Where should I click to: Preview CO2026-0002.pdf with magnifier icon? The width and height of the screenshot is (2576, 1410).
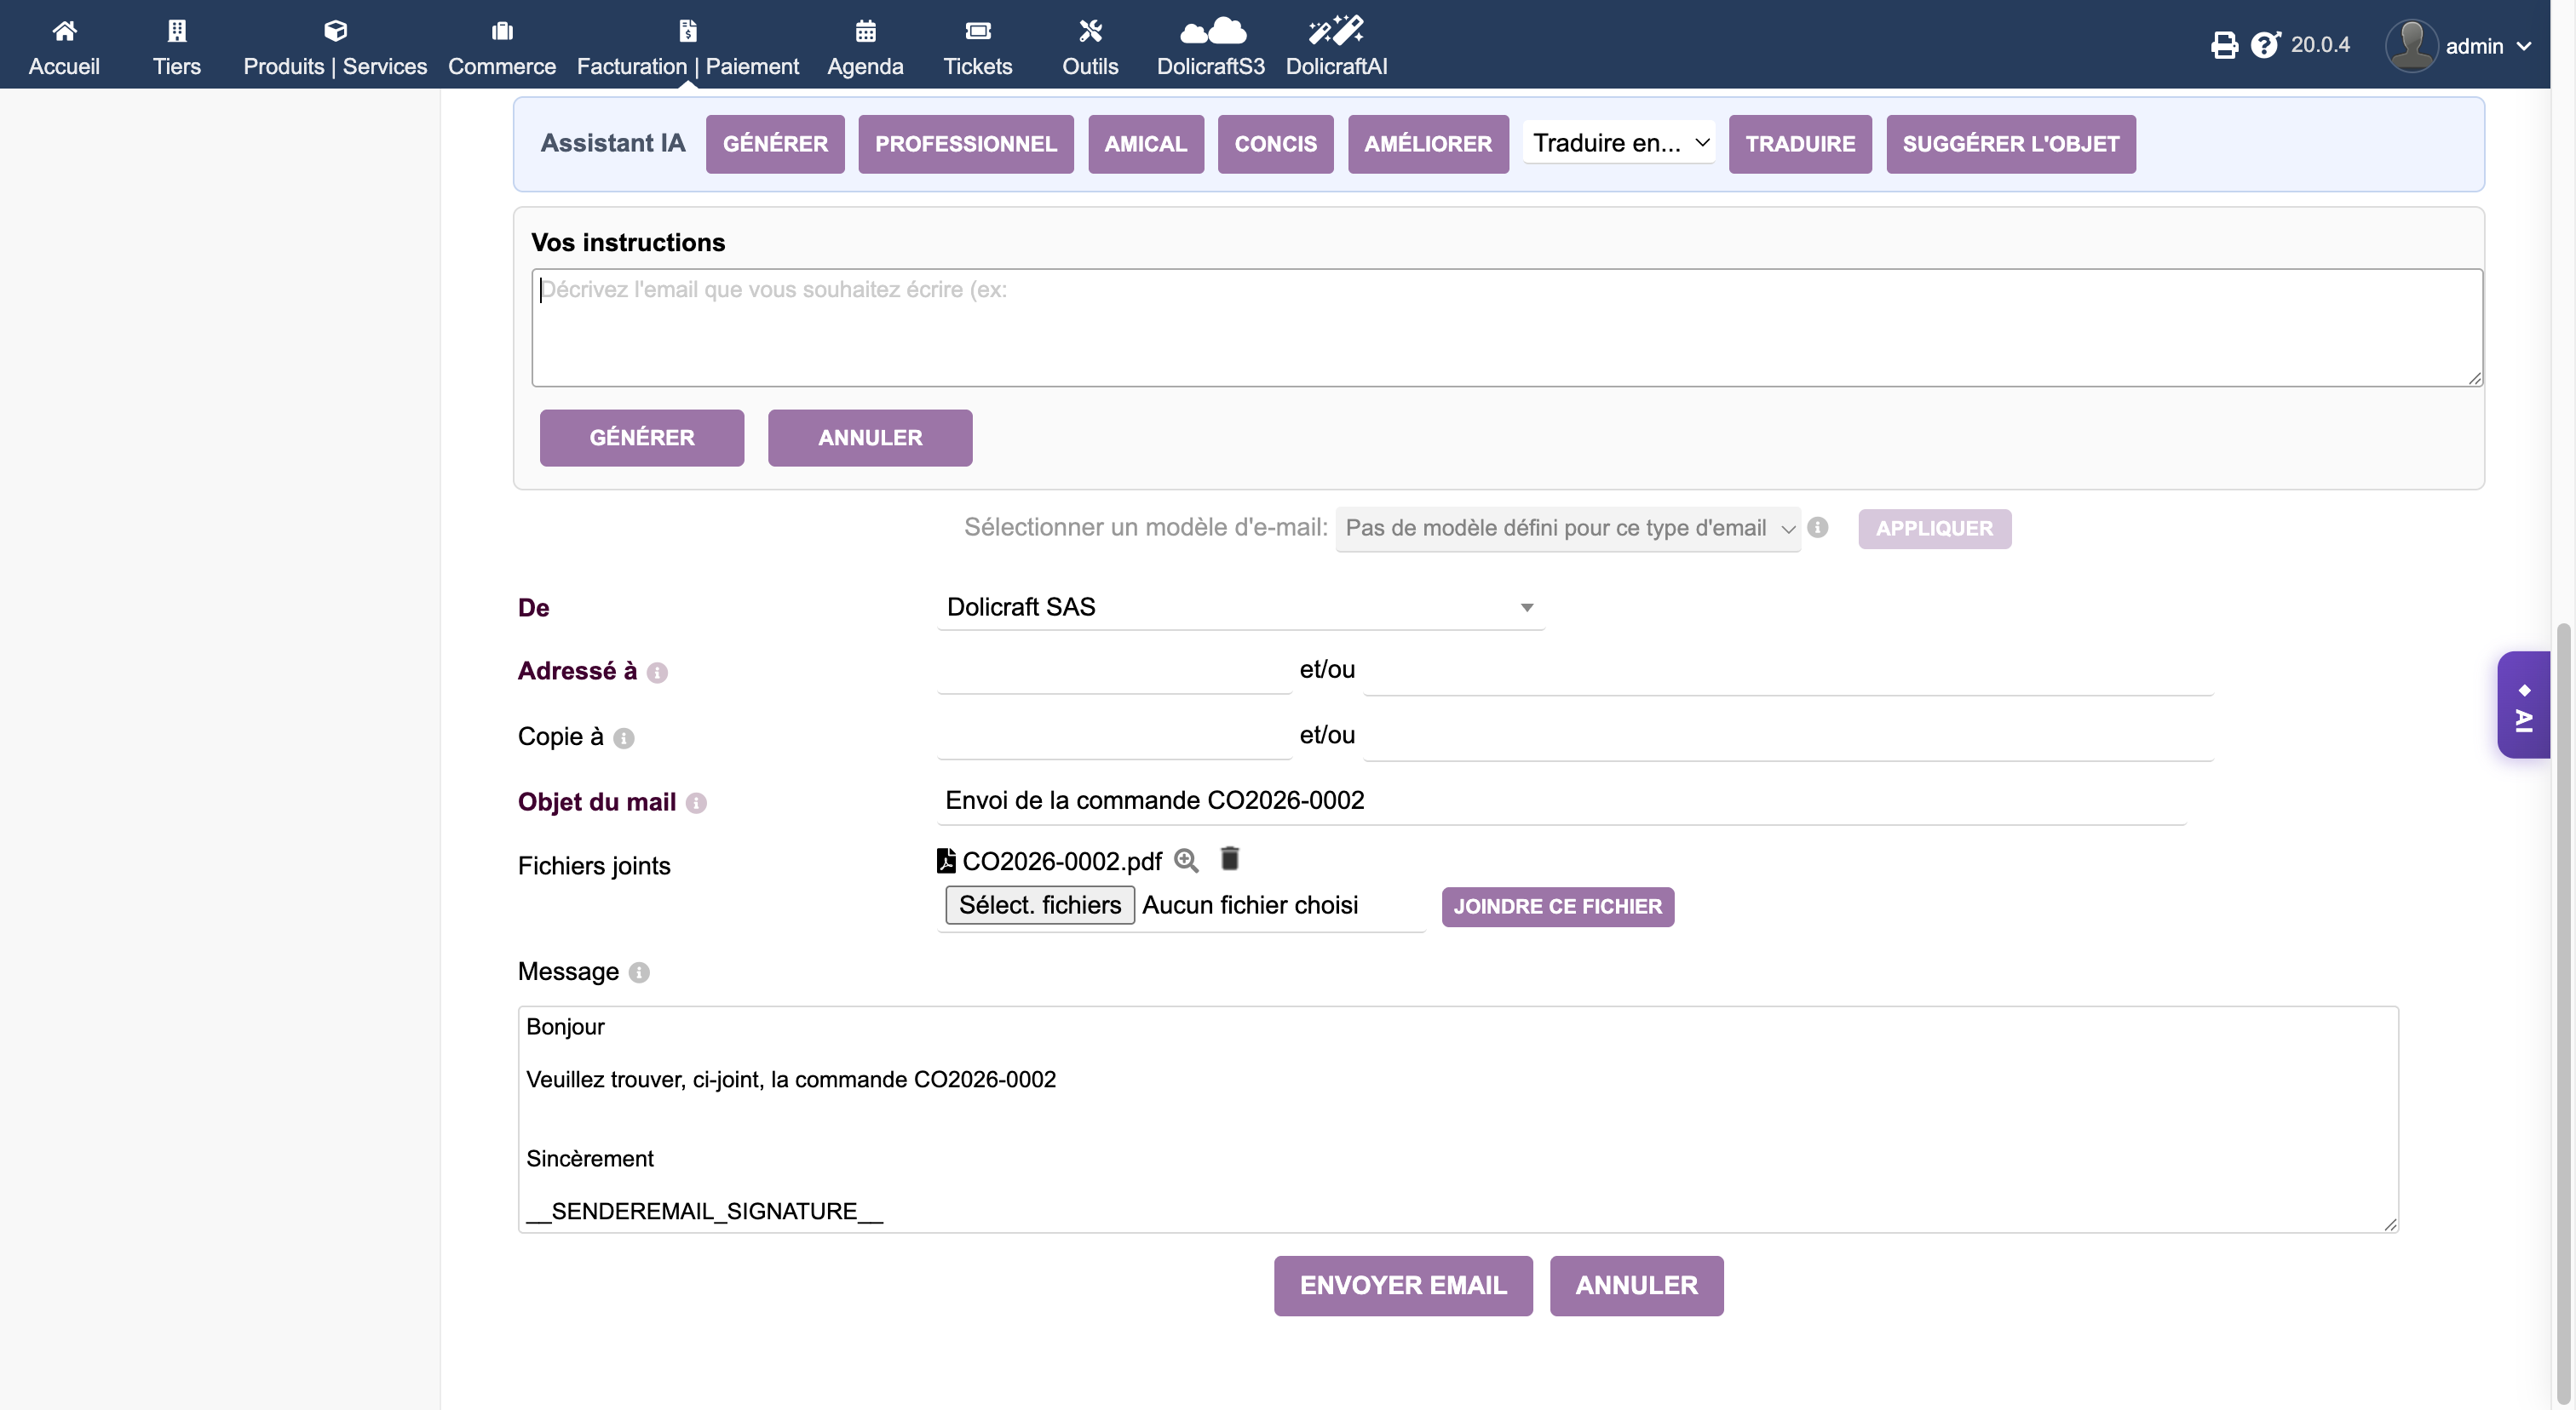(1186, 861)
